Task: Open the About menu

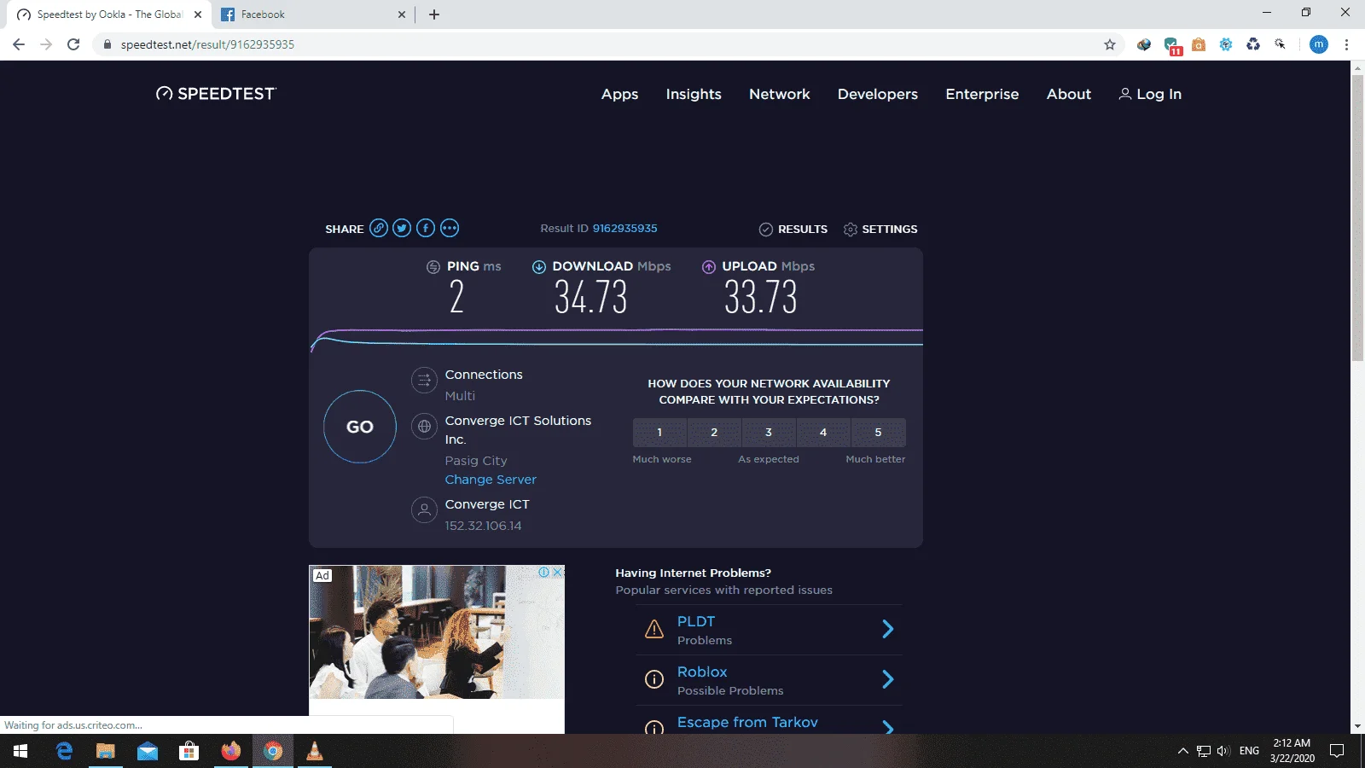Action: [x=1069, y=94]
